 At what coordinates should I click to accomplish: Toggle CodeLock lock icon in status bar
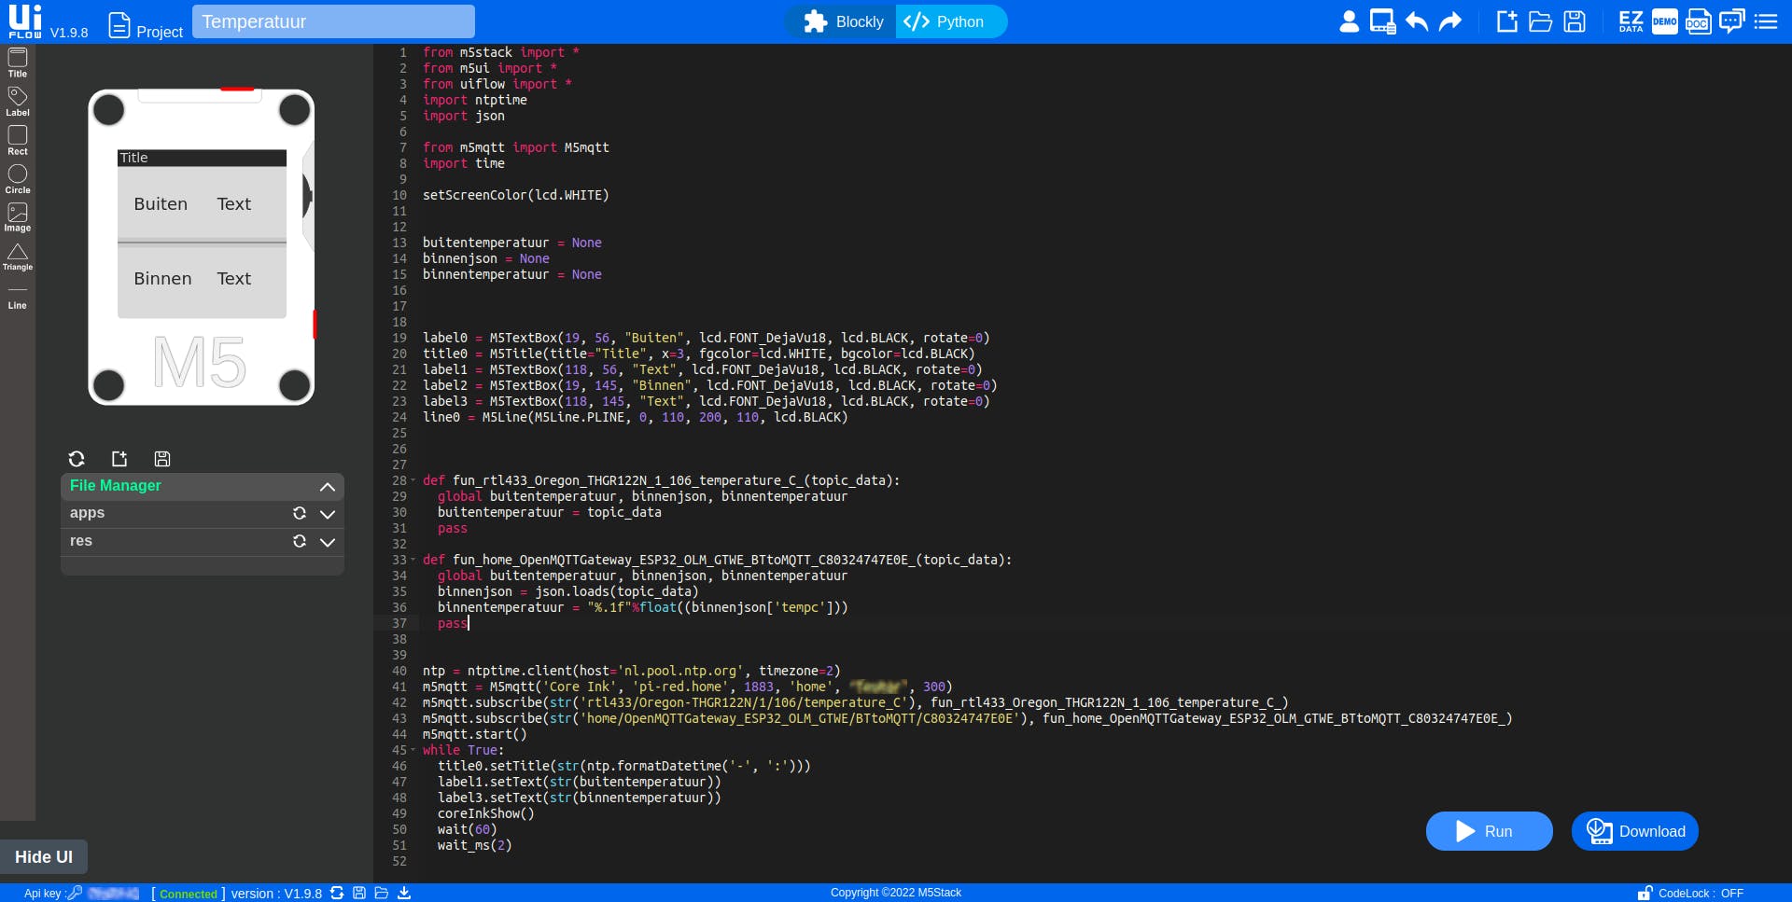[x=1645, y=893]
